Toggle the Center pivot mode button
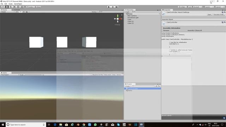Image resolution: width=226 pixels, height=127 pixels. (x=30, y=7)
